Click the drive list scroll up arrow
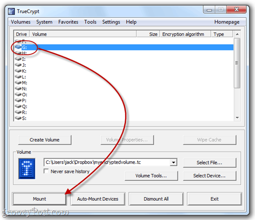 pyautogui.click(x=237, y=34)
